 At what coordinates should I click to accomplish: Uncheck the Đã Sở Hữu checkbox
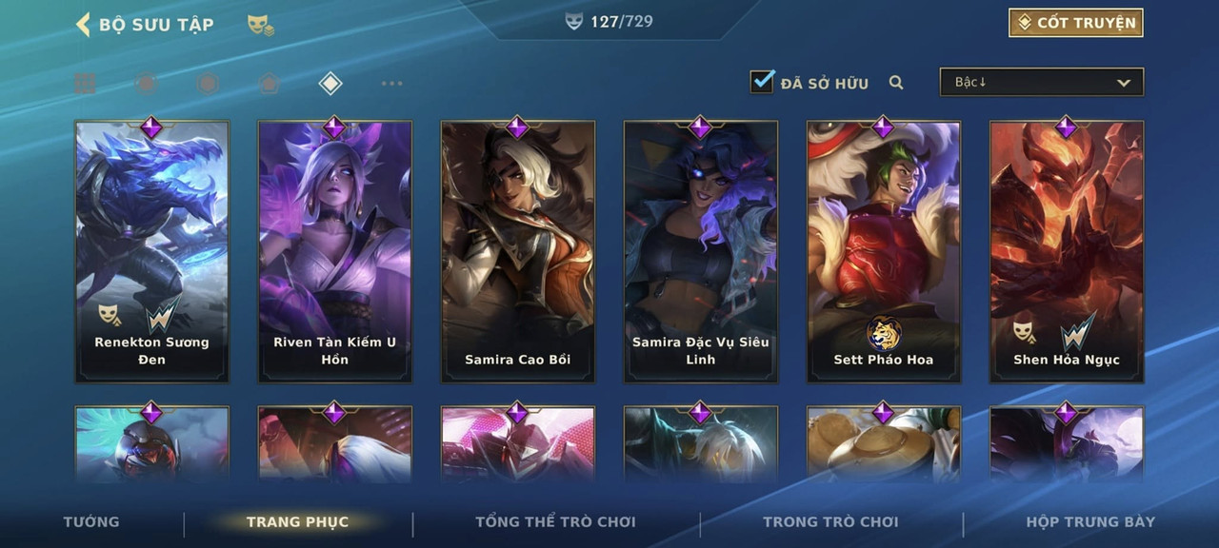point(762,82)
